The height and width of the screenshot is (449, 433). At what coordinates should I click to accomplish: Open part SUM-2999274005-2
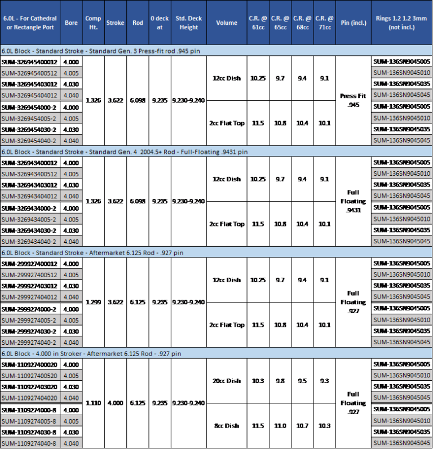coord(29,320)
